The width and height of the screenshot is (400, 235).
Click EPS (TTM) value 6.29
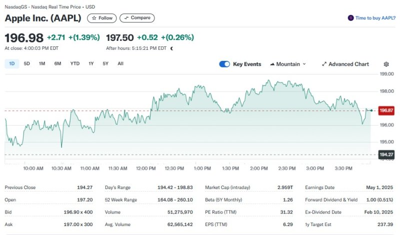click(x=288, y=225)
